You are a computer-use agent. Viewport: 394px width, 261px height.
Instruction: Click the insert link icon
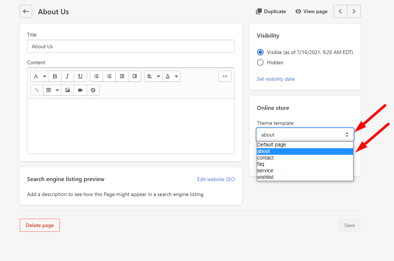point(37,90)
